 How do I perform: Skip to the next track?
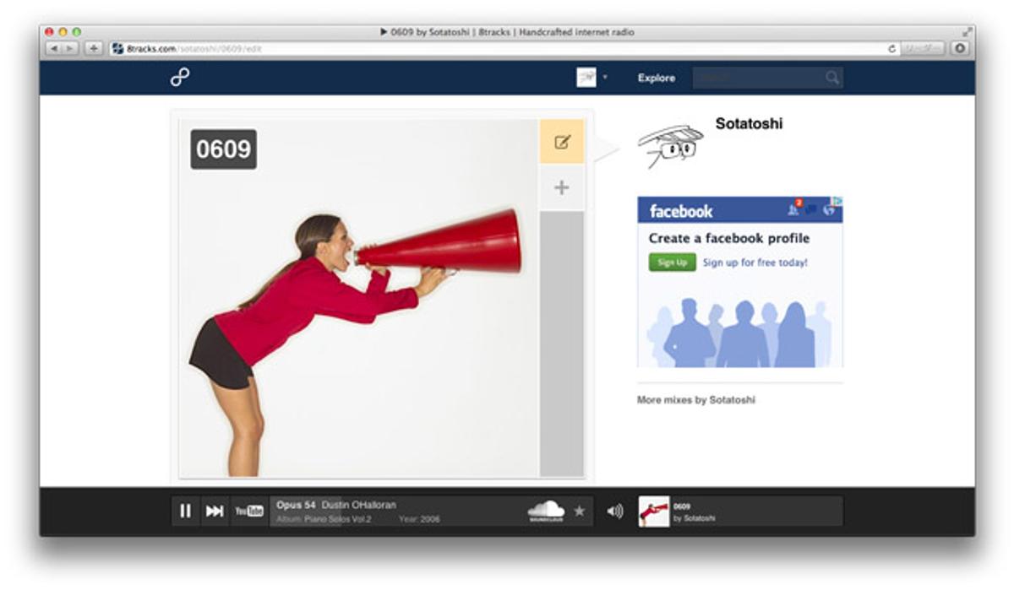point(215,511)
